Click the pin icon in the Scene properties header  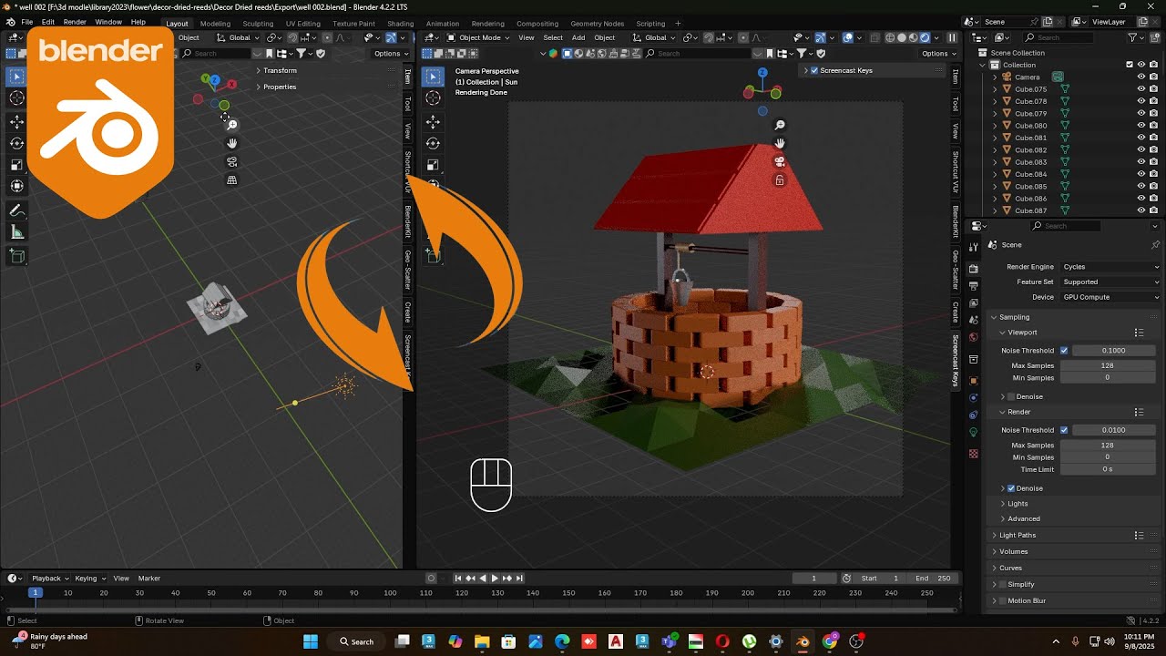point(1155,245)
